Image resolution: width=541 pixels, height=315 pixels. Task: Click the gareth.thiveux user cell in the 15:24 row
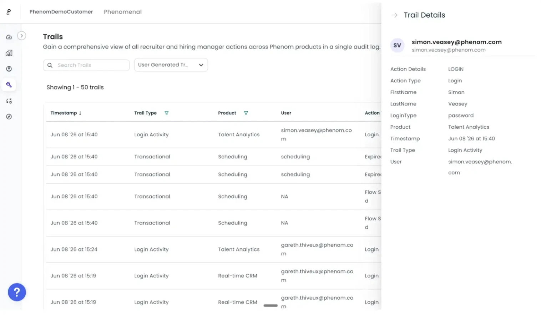[x=317, y=249]
